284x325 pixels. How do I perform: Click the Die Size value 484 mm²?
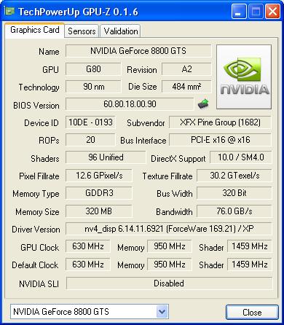coord(186,87)
